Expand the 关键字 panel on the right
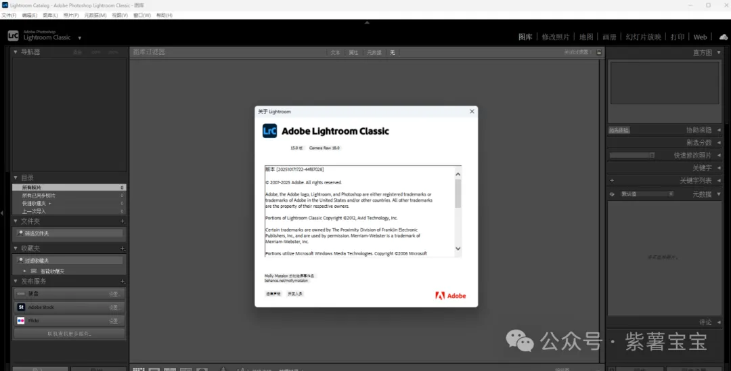This screenshot has height=371, width=731. tap(719, 167)
